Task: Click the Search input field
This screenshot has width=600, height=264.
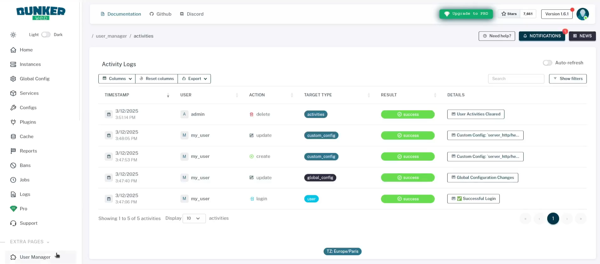Action: pyautogui.click(x=516, y=79)
